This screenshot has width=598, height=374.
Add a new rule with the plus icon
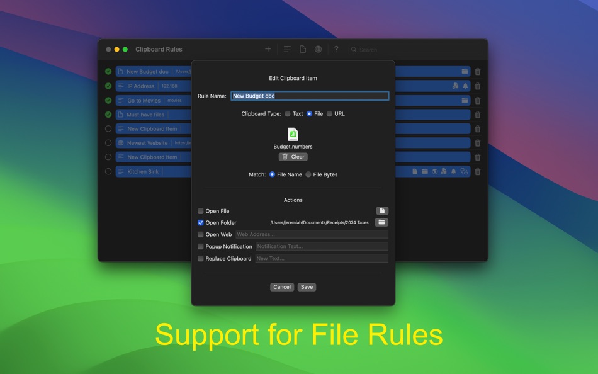[x=268, y=48]
